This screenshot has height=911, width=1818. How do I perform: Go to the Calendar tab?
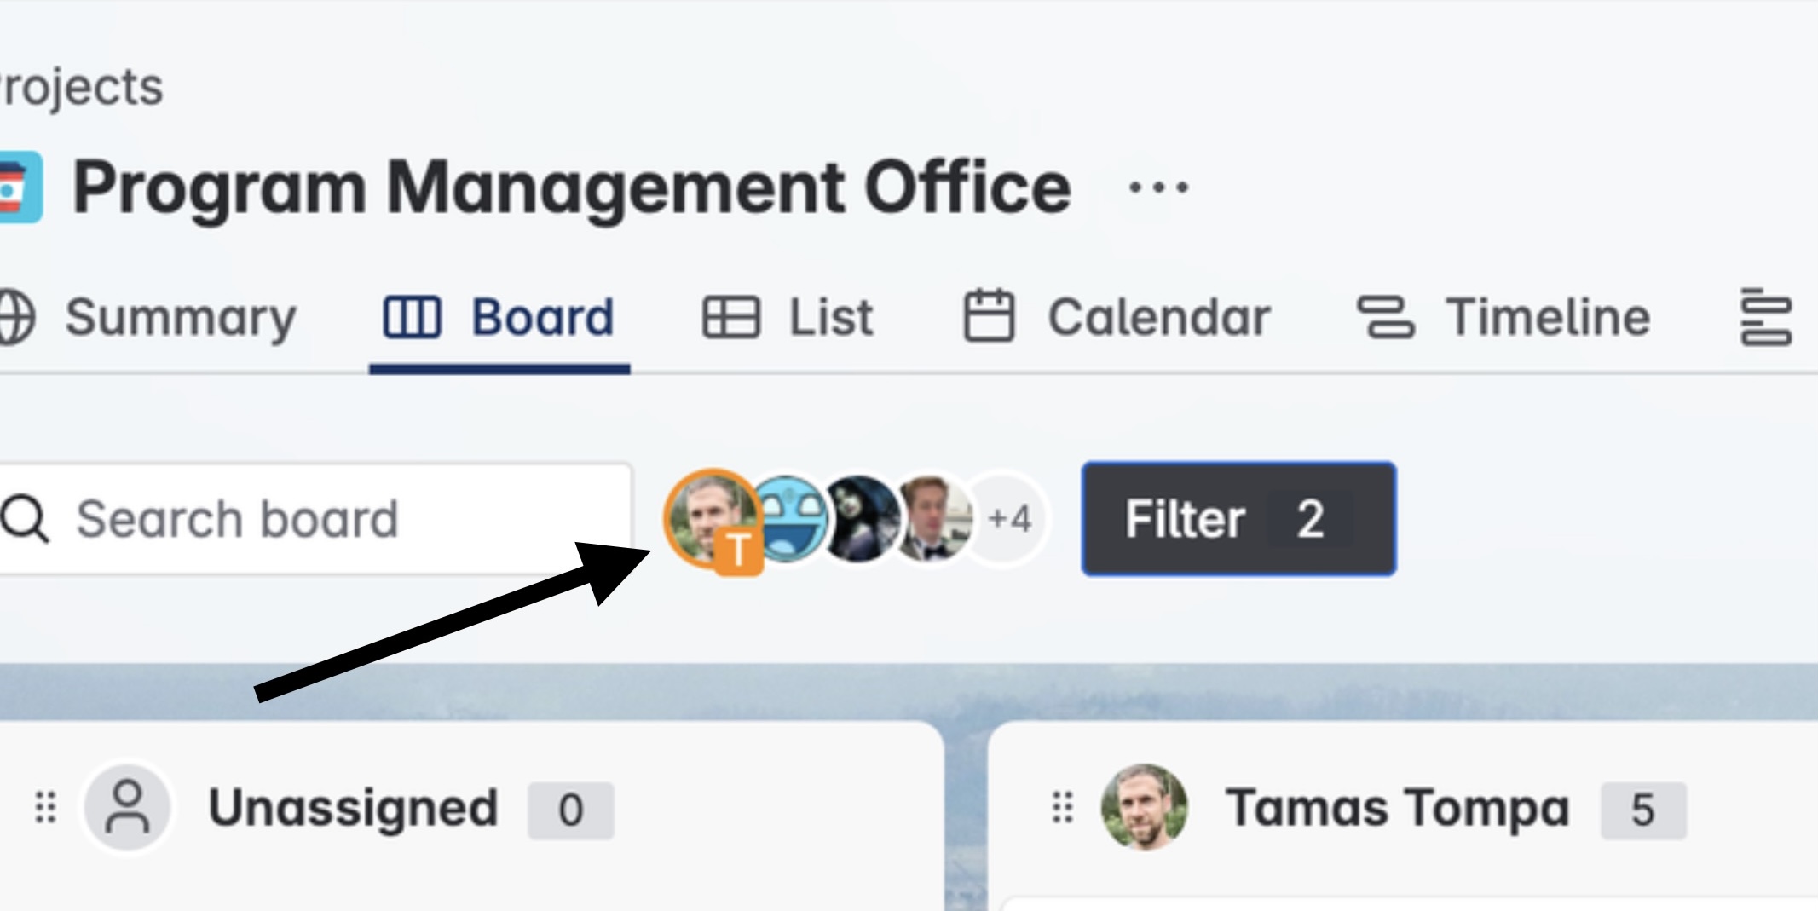1159,315
